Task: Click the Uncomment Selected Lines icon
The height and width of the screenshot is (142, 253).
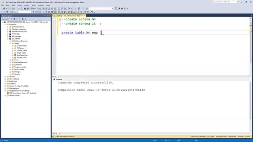Action: pos(81,12)
